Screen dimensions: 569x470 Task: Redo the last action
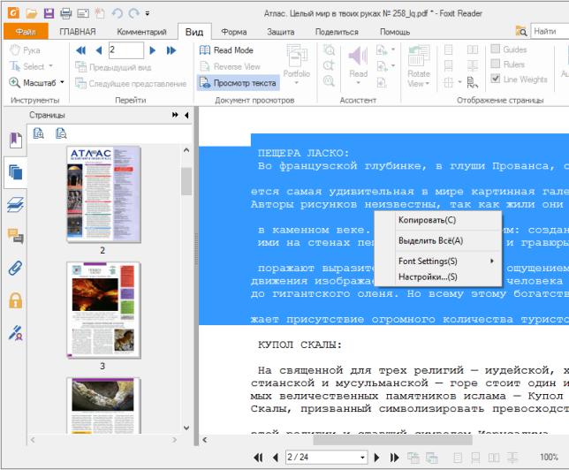[x=134, y=14]
